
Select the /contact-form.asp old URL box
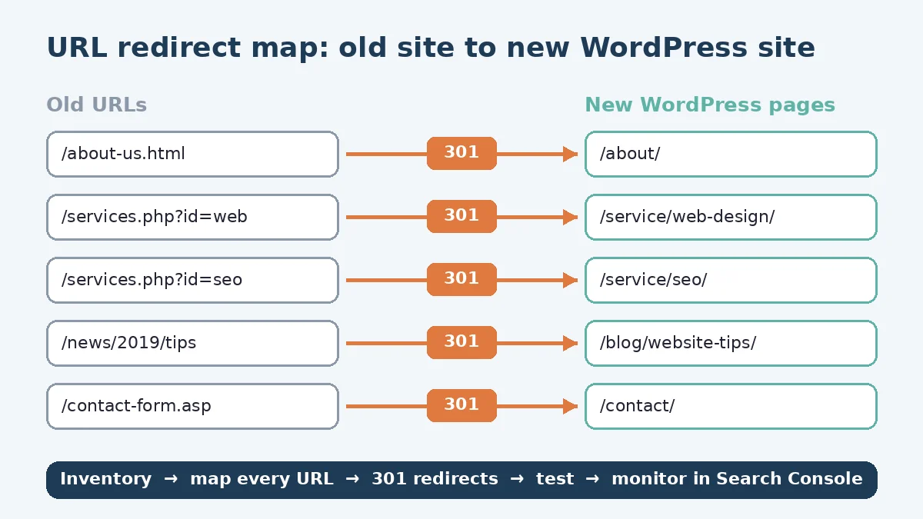pos(192,406)
